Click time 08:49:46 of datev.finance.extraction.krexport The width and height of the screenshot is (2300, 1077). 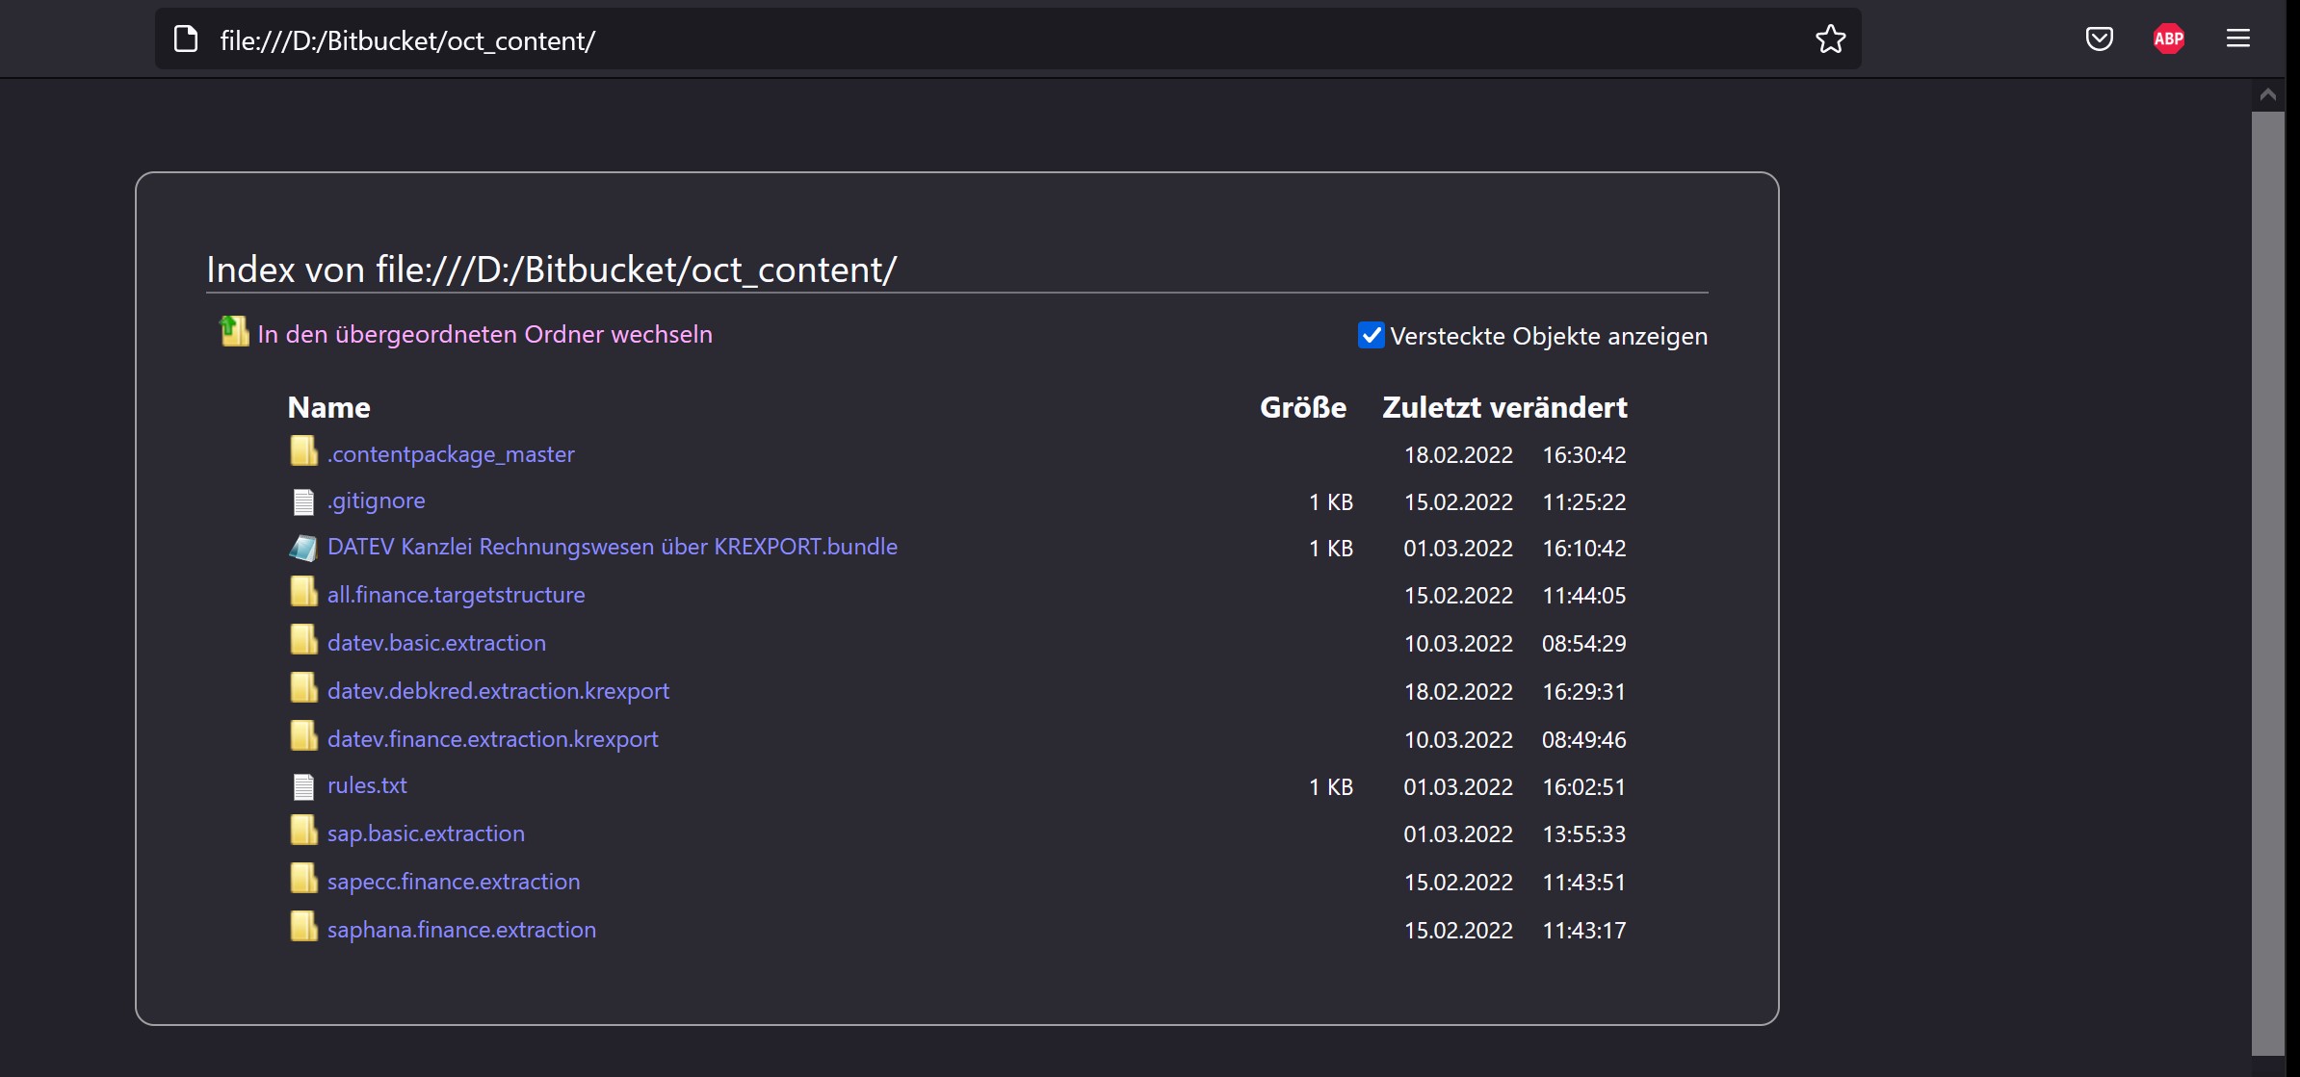[1584, 739]
